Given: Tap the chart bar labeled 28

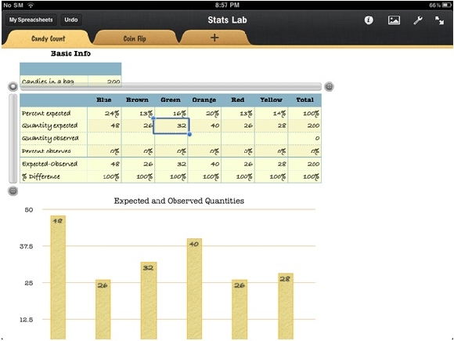Looking at the screenshot, I should tap(286, 307).
